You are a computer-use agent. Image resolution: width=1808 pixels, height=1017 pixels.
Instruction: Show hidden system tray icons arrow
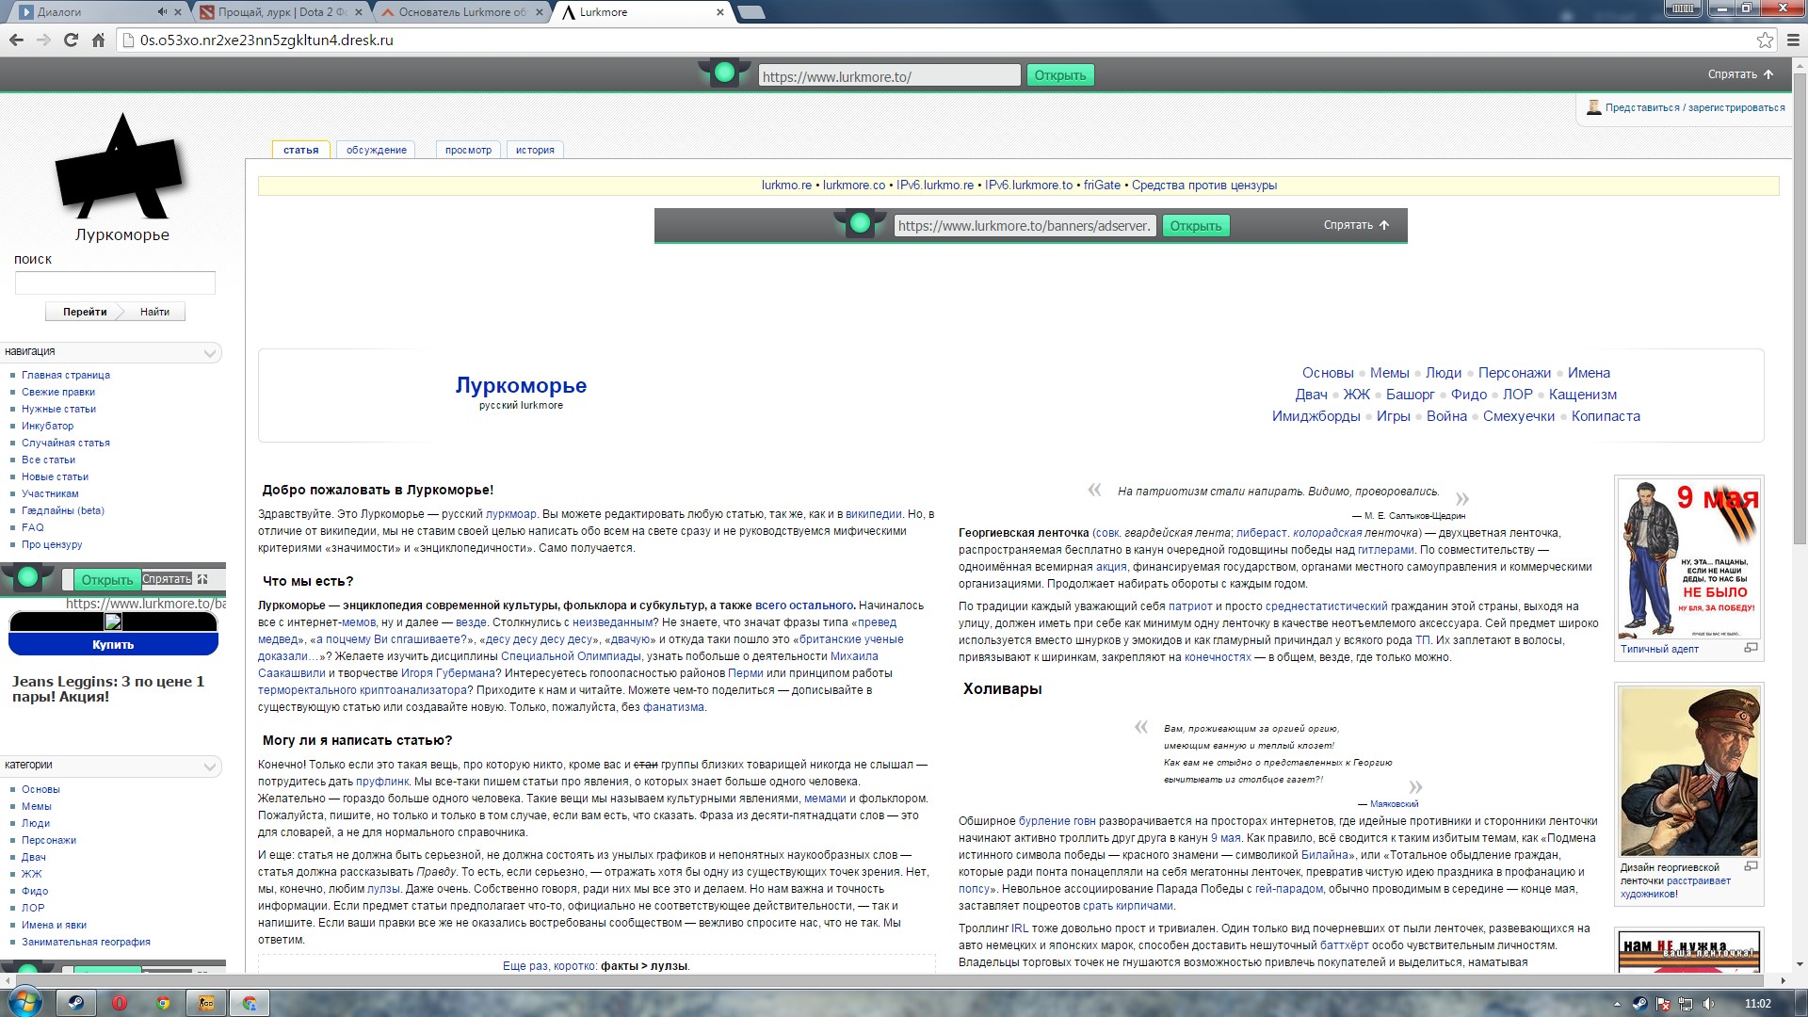pyautogui.click(x=1617, y=1004)
